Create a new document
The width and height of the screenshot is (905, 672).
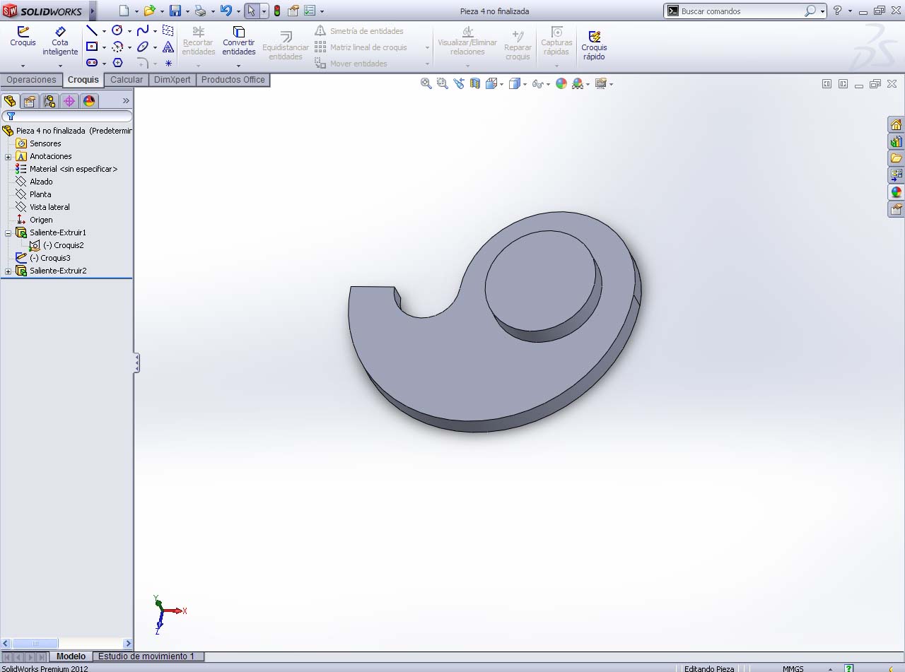[124, 11]
